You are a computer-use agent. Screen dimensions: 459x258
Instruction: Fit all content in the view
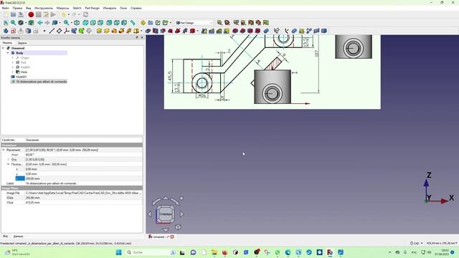(x=6, y=23)
